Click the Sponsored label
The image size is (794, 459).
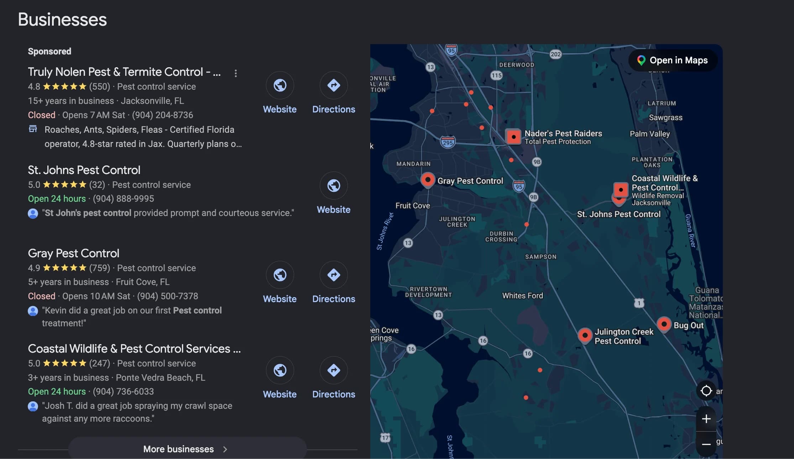[49, 51]
